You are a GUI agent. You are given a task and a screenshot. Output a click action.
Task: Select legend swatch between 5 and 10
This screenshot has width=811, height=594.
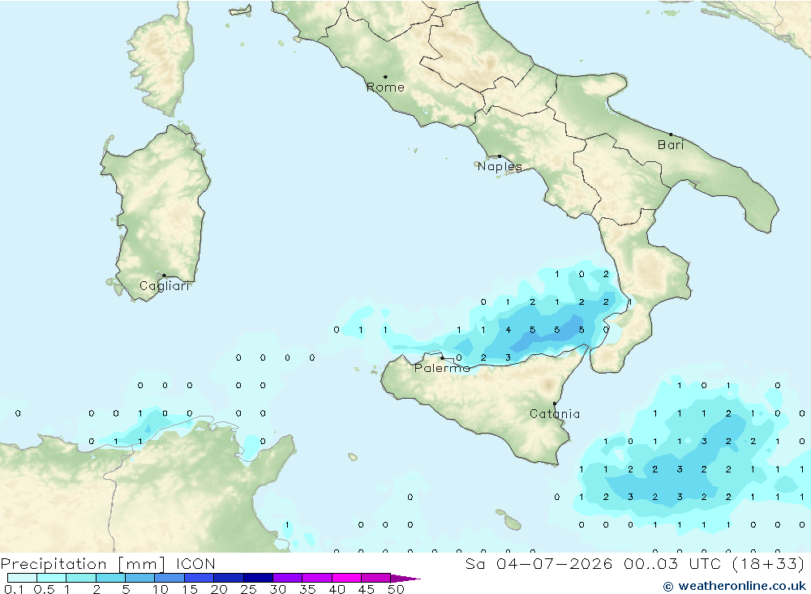(x=139, y=578)
